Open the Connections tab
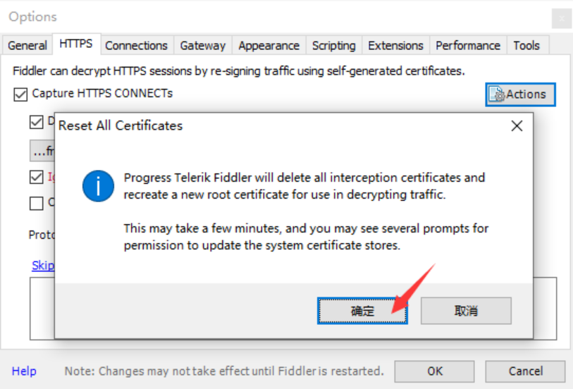This screenshot has width=573, height=389. pyautogui.click(x=137, y=45)
